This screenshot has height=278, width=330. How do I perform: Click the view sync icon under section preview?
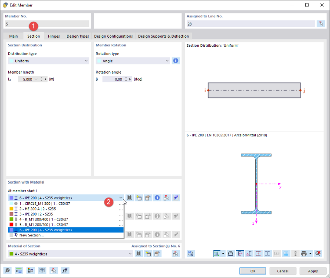click(191, 254)
